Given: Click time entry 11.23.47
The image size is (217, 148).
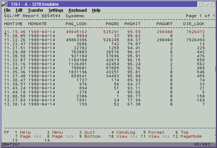Looking at the screenshot, I should point(15,44).
